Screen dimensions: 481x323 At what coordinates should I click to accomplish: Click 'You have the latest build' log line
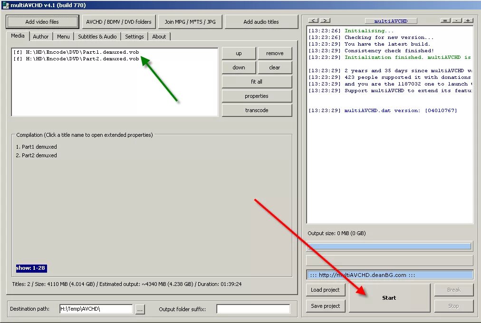click(369, 44)
